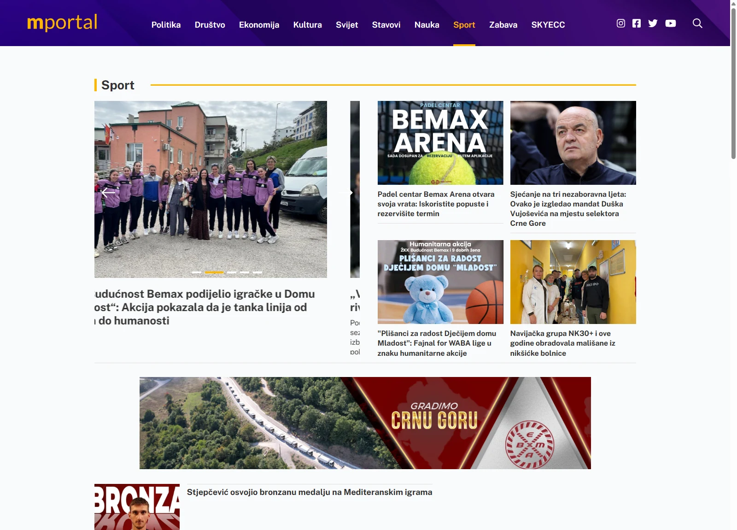This screenshot has height=530, width=737.
Task: Select the fourth carousel slide indicator
Action: point(245,272)
